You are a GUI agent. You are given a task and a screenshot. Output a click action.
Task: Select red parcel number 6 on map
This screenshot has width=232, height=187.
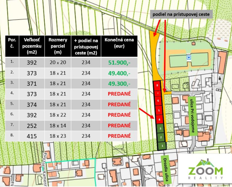click(158, 101)
